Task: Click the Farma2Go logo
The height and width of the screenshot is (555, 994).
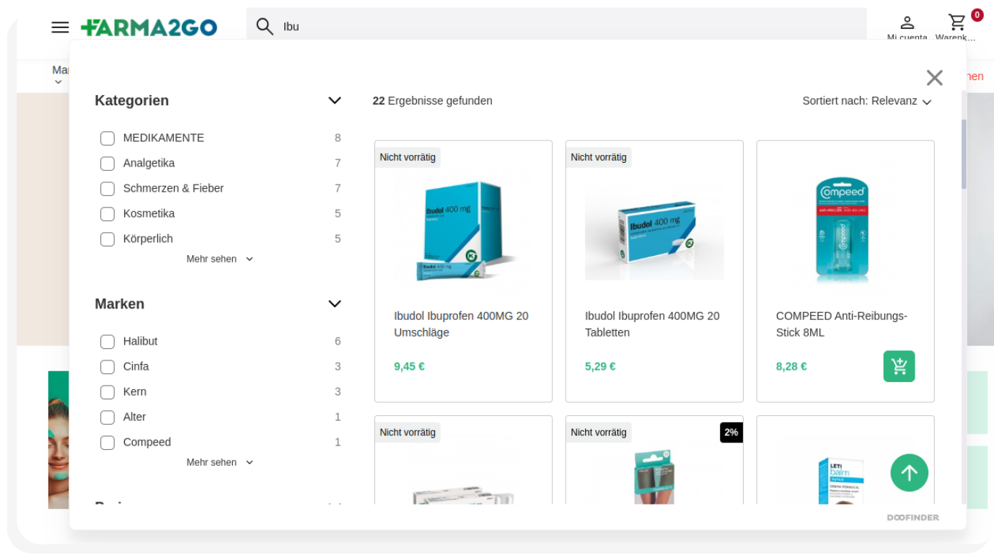Action: click(x=149, y=27)
